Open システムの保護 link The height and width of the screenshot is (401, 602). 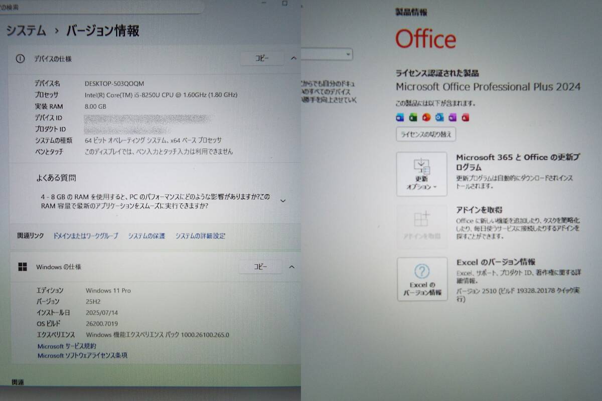(146, 236)
